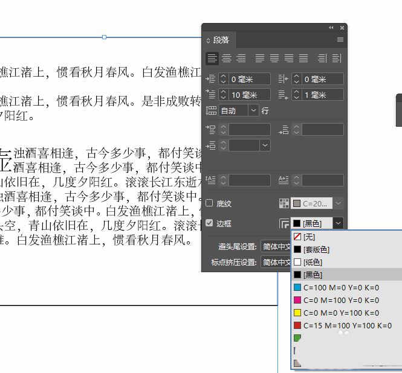This screenshot has width=402, height=373.
Task: Click the space before paragraph icon
Action: coord(210,129)
